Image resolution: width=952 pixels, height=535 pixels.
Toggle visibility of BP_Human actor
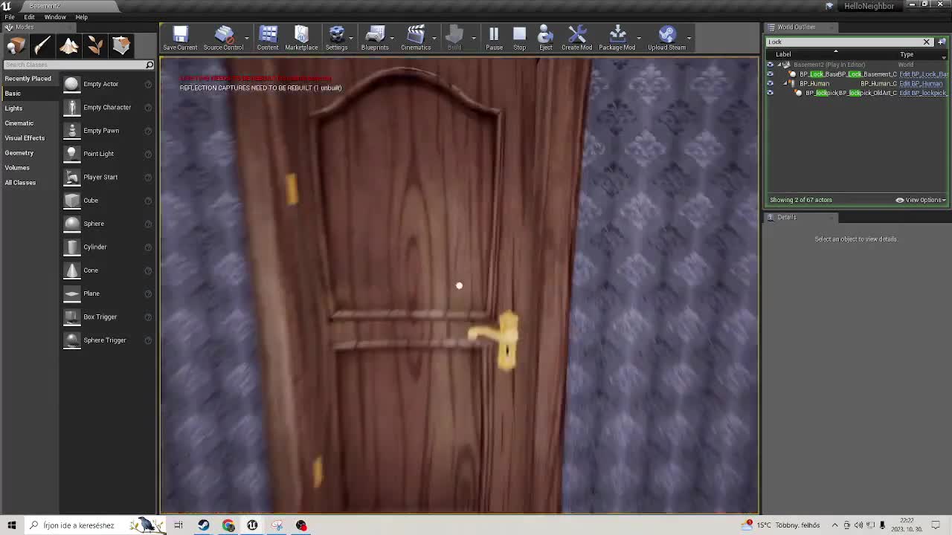pos(770,83)
